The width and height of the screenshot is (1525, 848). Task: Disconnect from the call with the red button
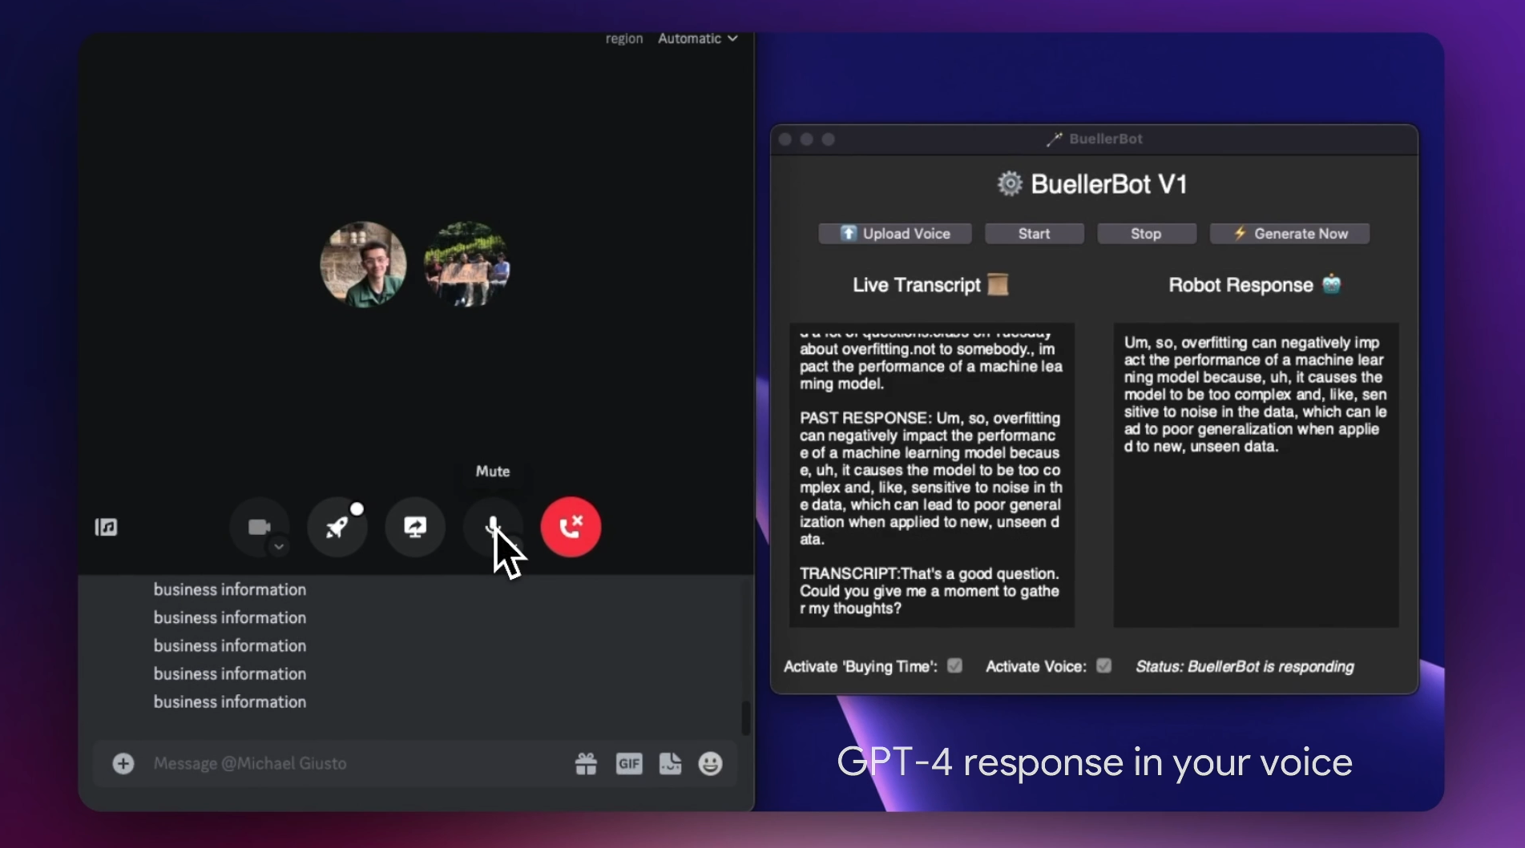[x=571, y=527]
